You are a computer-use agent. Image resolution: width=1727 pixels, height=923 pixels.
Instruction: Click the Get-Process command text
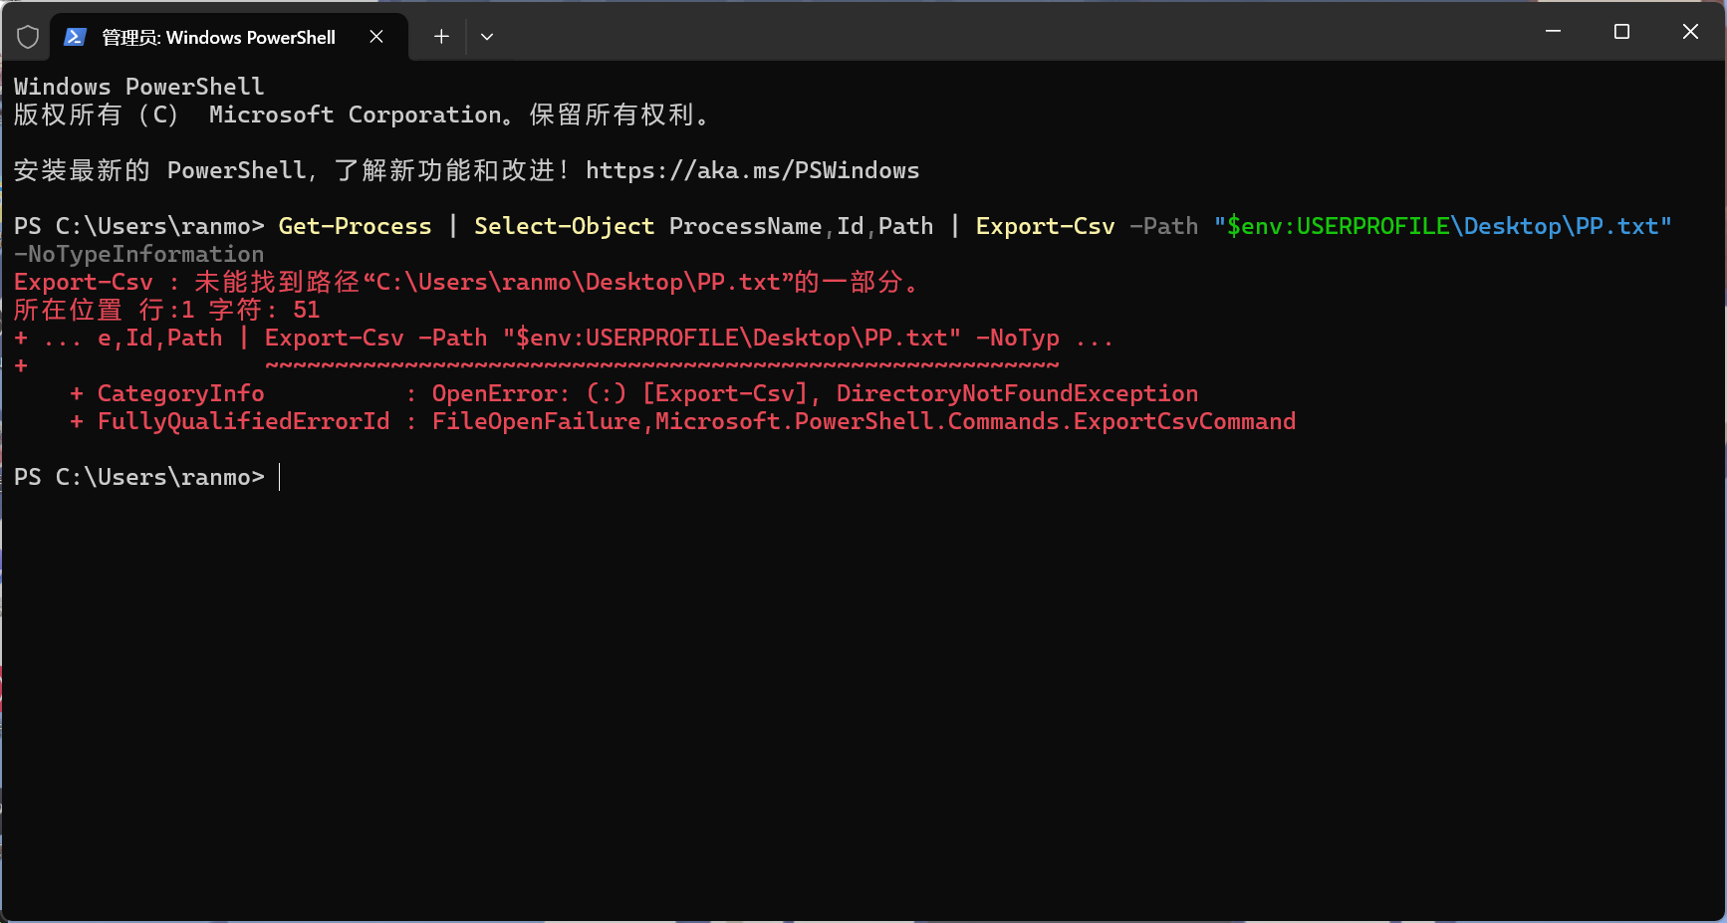point(355,226)
